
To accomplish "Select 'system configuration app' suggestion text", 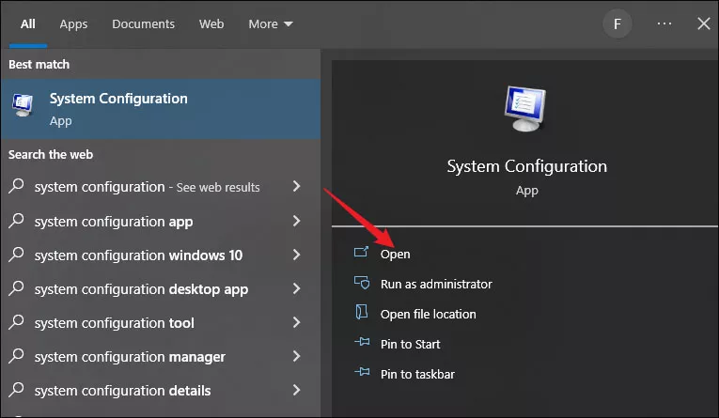I will coord(114,222).
